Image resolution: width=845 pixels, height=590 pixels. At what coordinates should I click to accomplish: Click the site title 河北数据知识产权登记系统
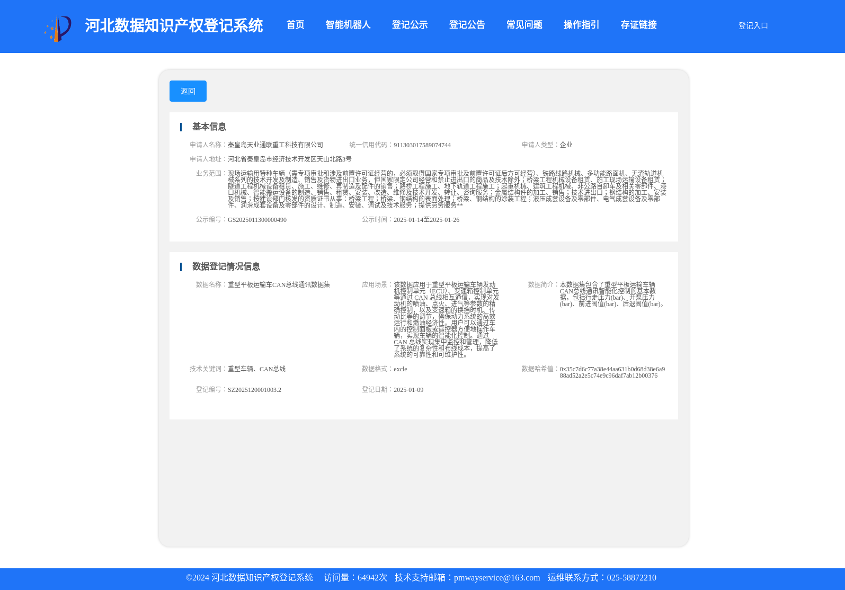click(174, 25)
